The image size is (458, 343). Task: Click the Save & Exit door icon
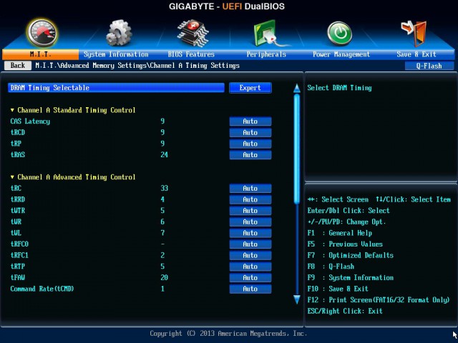pos(414,34)
